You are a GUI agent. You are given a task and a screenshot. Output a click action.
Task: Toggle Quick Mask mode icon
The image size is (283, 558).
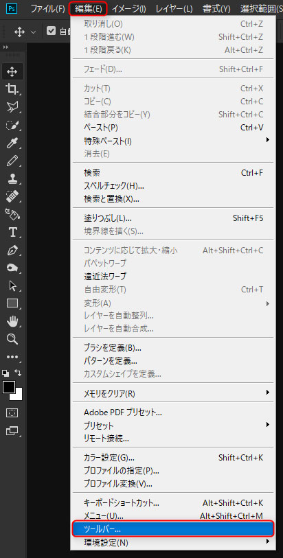click(x=12, y=412)
